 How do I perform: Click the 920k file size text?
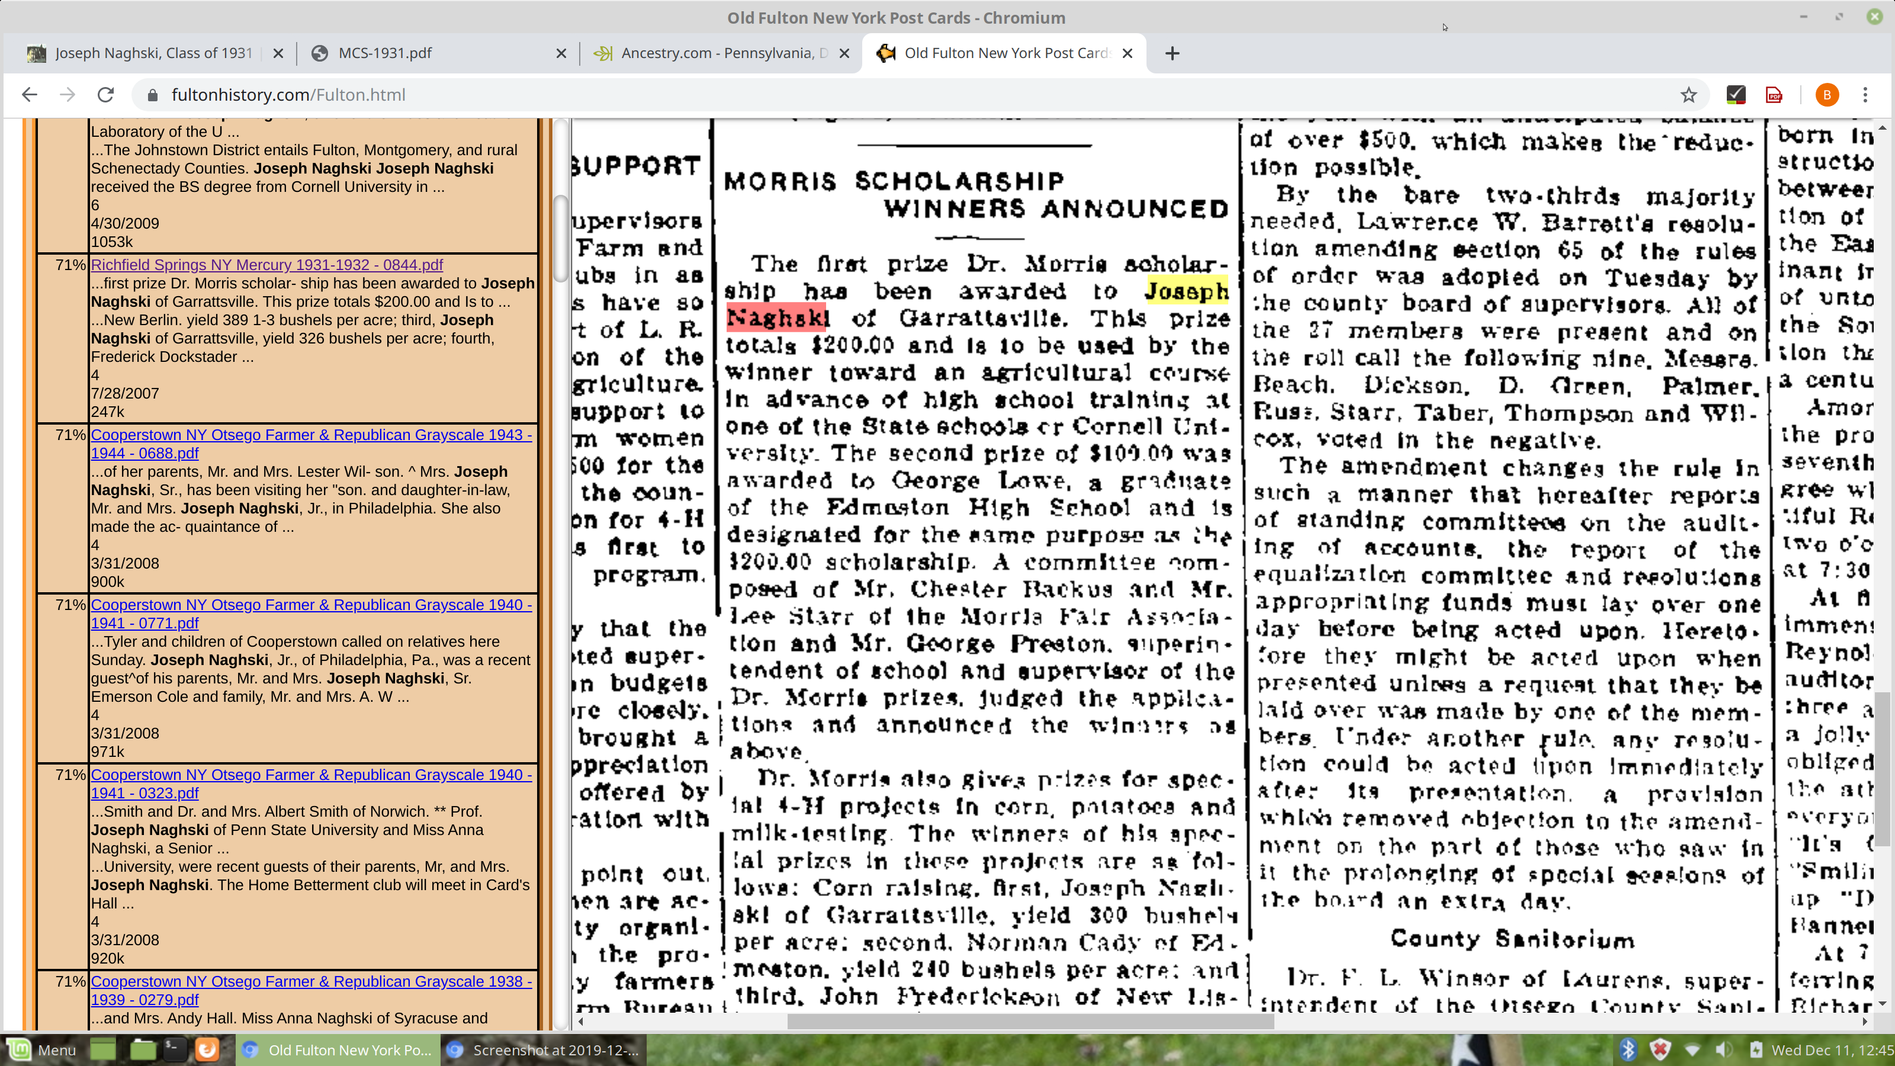[x=108, y=959]
